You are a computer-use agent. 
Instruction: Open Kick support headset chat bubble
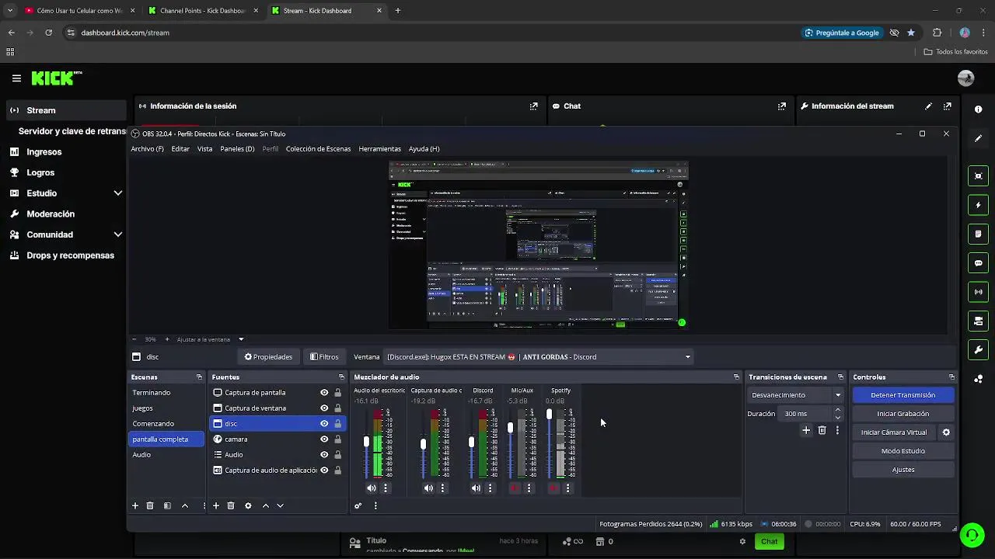coord(972,535)
